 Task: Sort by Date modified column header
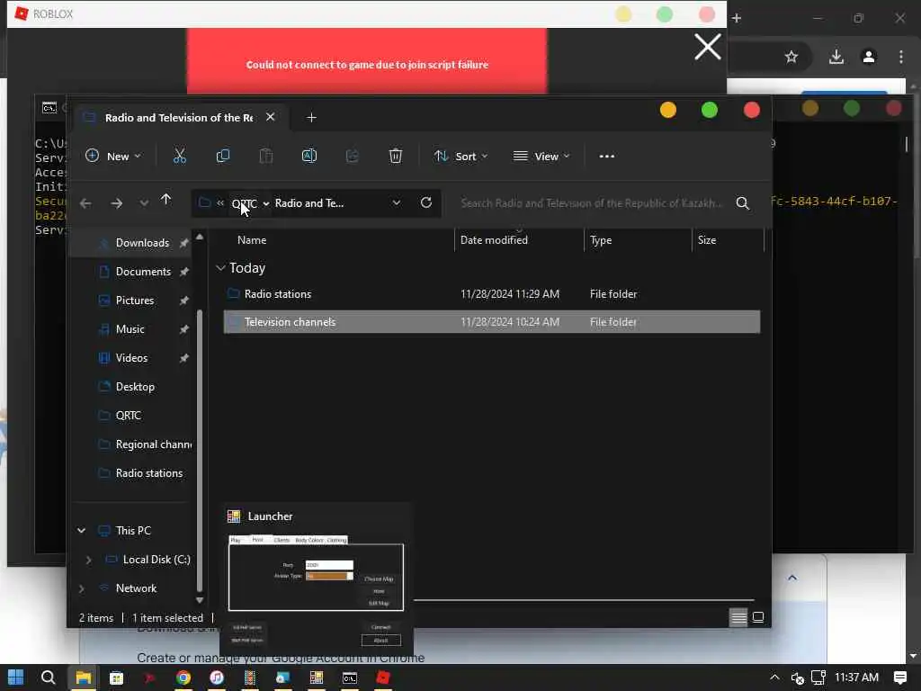click(x=494, y=239)
